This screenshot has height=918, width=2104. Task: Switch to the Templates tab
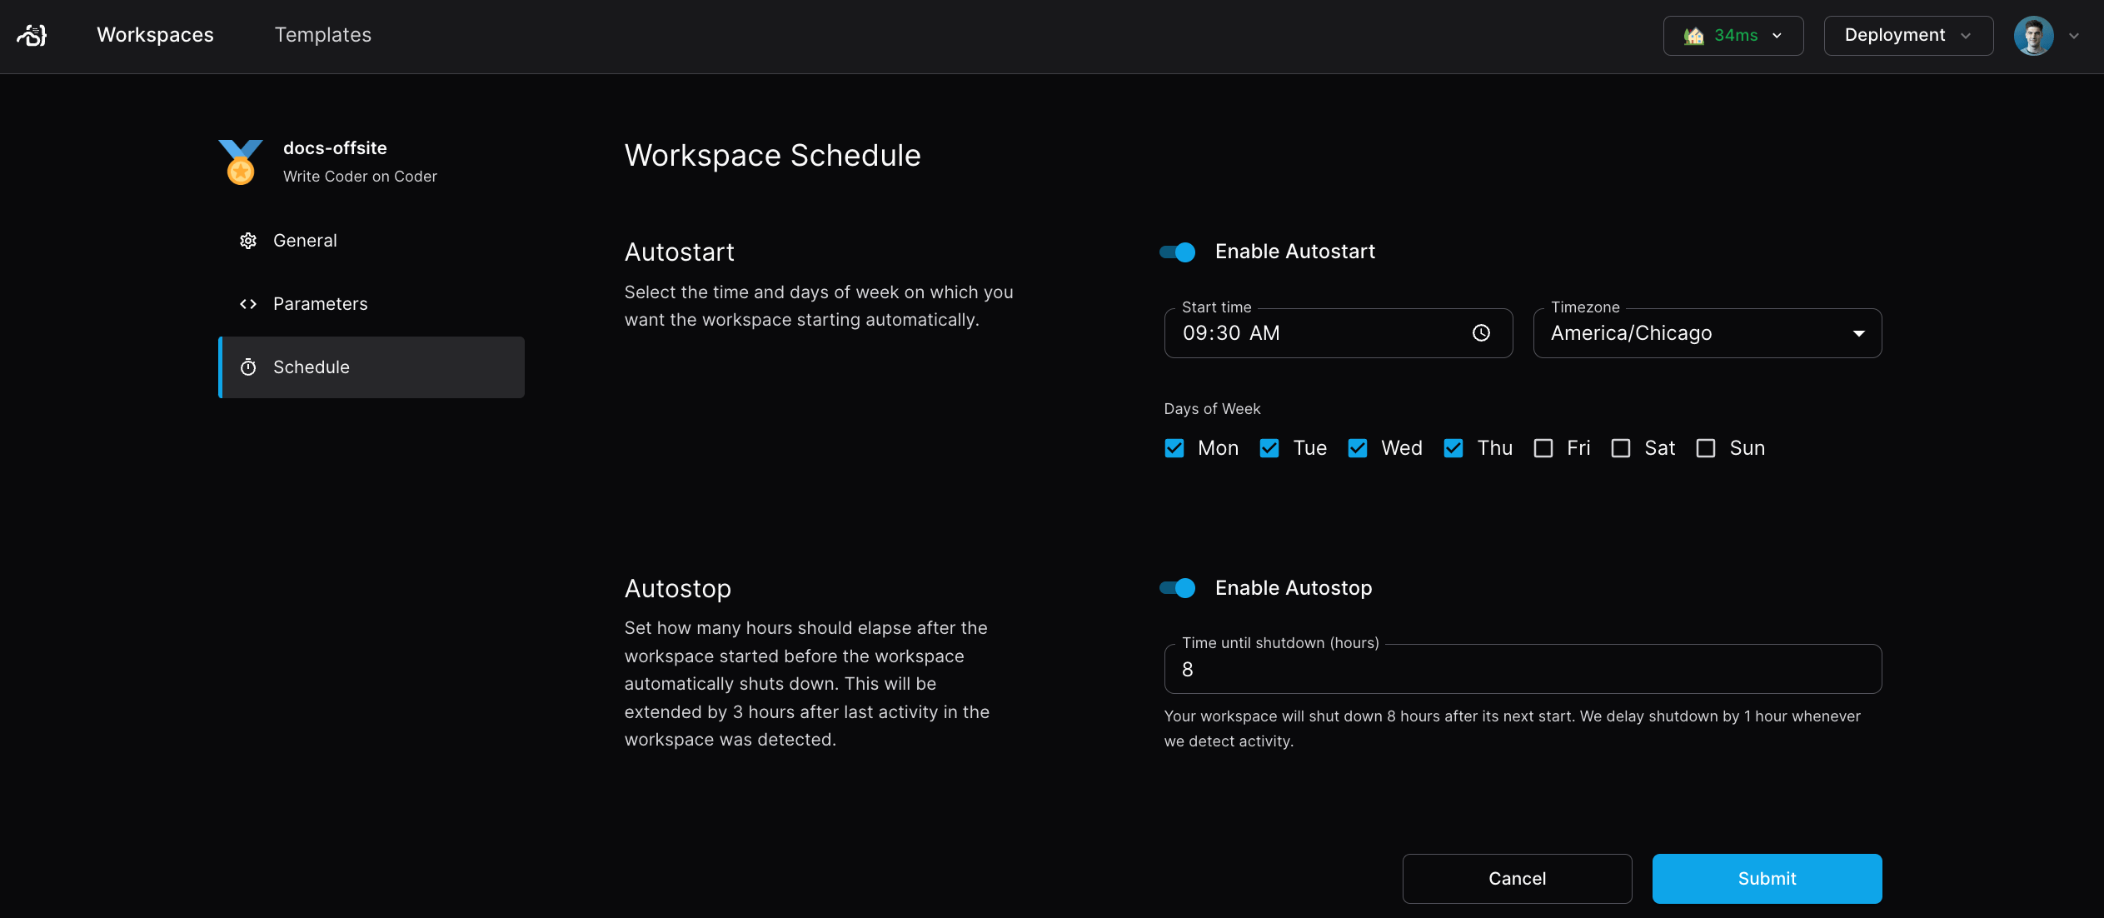[322, 35]
